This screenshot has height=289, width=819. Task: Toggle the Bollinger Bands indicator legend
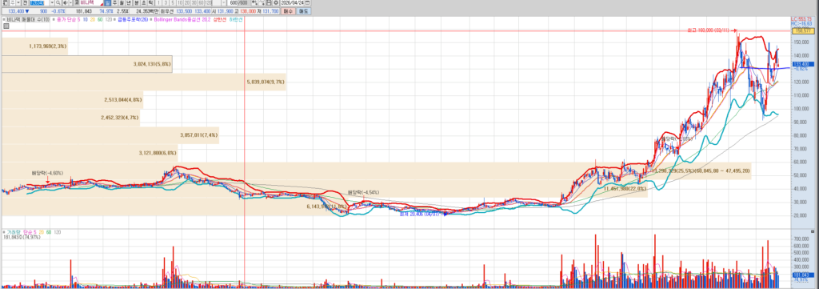[x=182, y=19]
